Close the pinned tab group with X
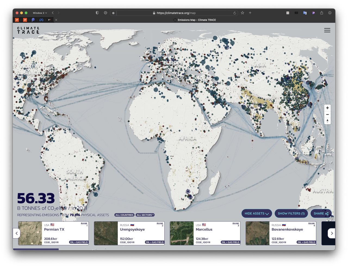 pyautogui.click(x=56, y=20)
